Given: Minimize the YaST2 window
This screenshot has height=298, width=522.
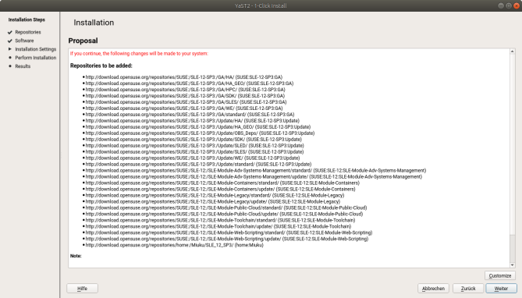Looking at the screenshot, I should (x=501, y=5).
